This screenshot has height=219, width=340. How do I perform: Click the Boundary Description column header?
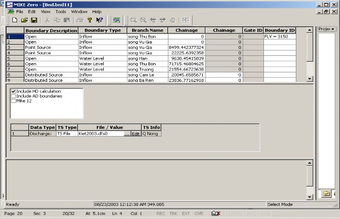[51, 31]
